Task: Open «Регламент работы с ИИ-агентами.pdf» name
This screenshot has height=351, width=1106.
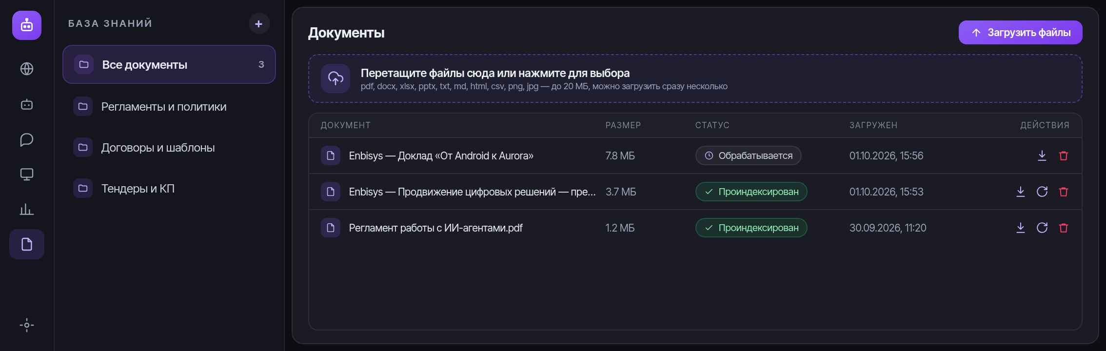Action: [436, 228]
